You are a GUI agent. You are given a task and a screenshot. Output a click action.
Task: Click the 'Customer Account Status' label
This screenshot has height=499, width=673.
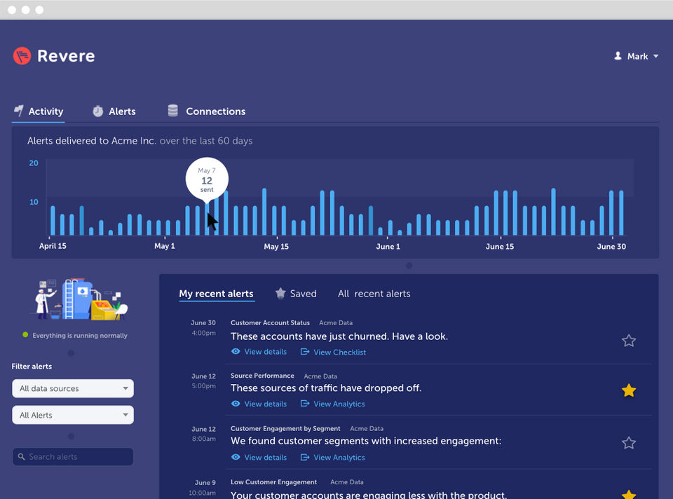coord(270,322)
